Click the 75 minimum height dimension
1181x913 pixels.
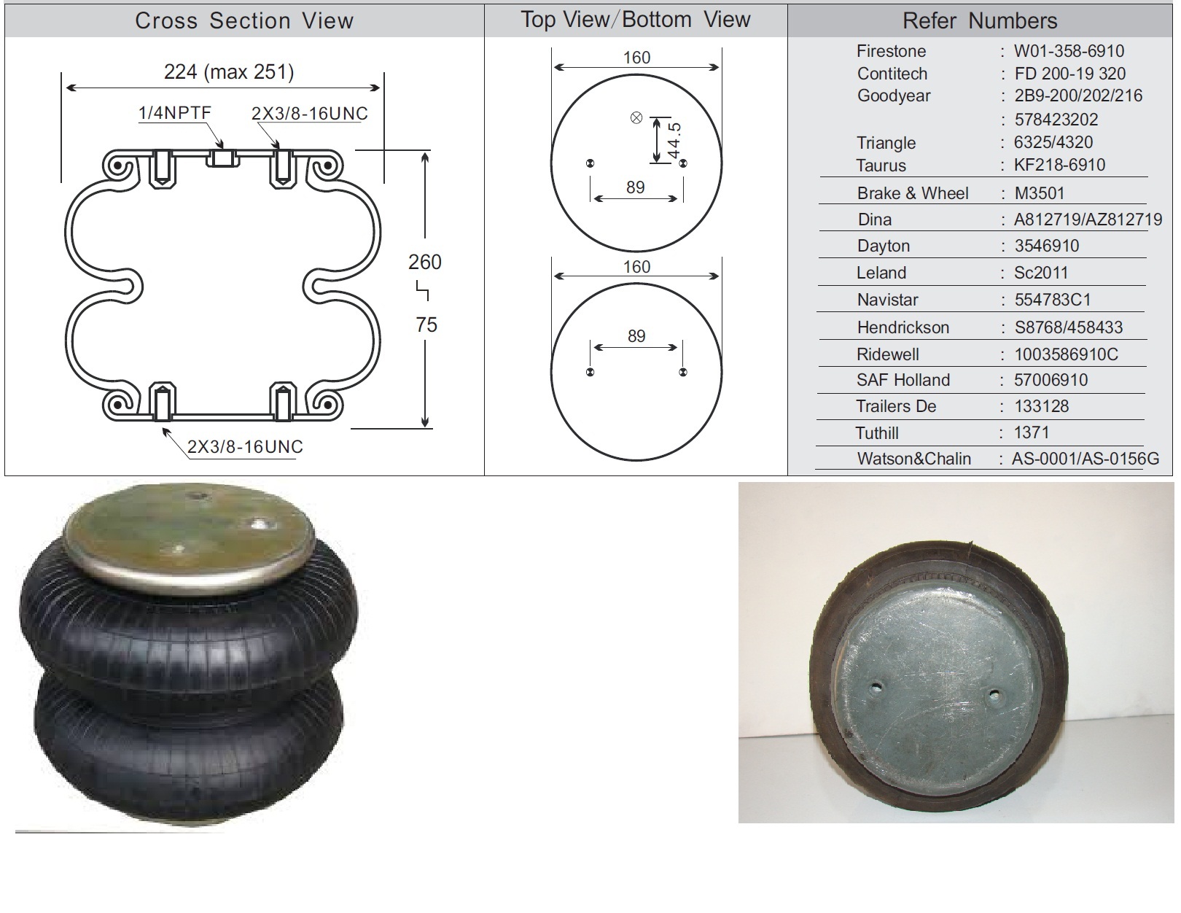pos(426,325)
